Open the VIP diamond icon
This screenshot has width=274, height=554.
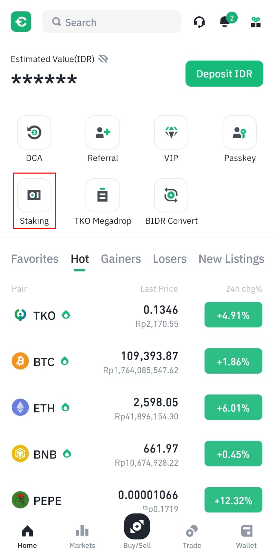coord(171,132)
